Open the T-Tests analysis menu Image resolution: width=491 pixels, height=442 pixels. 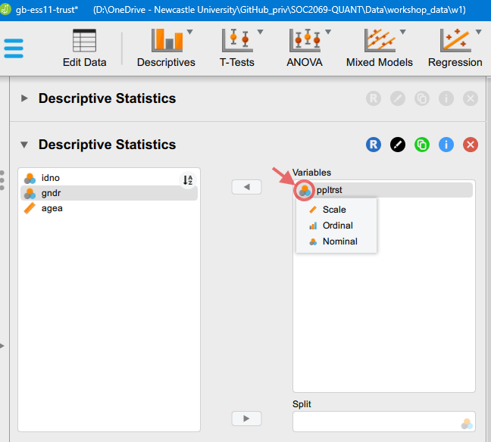(237, 48)
